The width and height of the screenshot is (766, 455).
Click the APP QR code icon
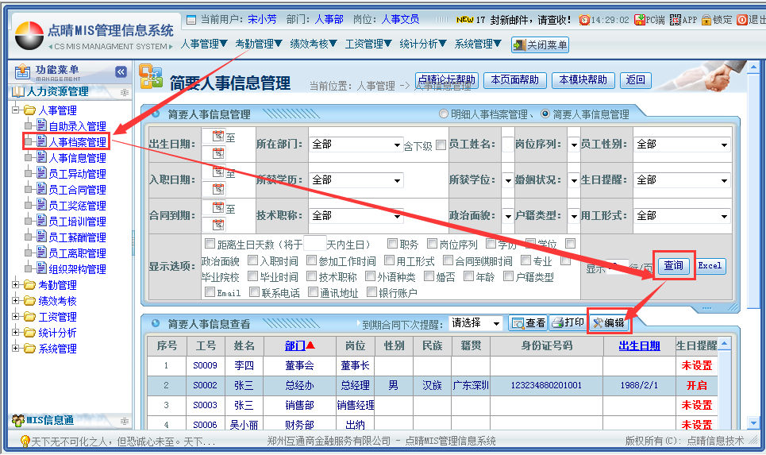pyautogui.click(x=676, y=20)
